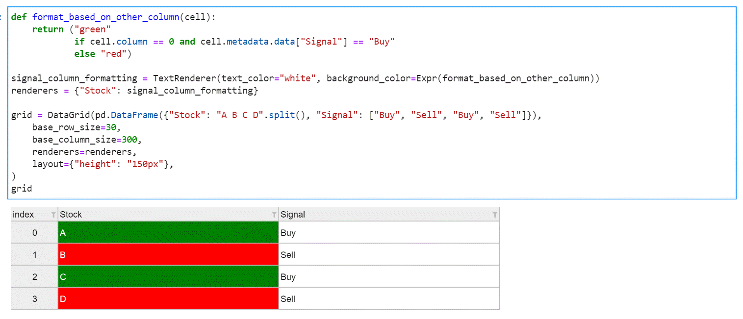The image size is (743, 319).
Task: Click inside the code cell to edit it
Action: click(294, 98)
